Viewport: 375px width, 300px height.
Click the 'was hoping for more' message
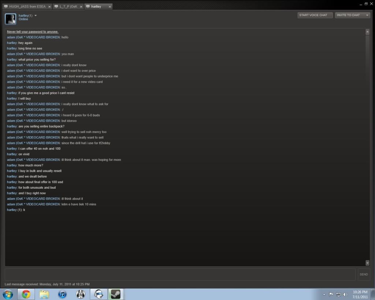tap(91, 160)
